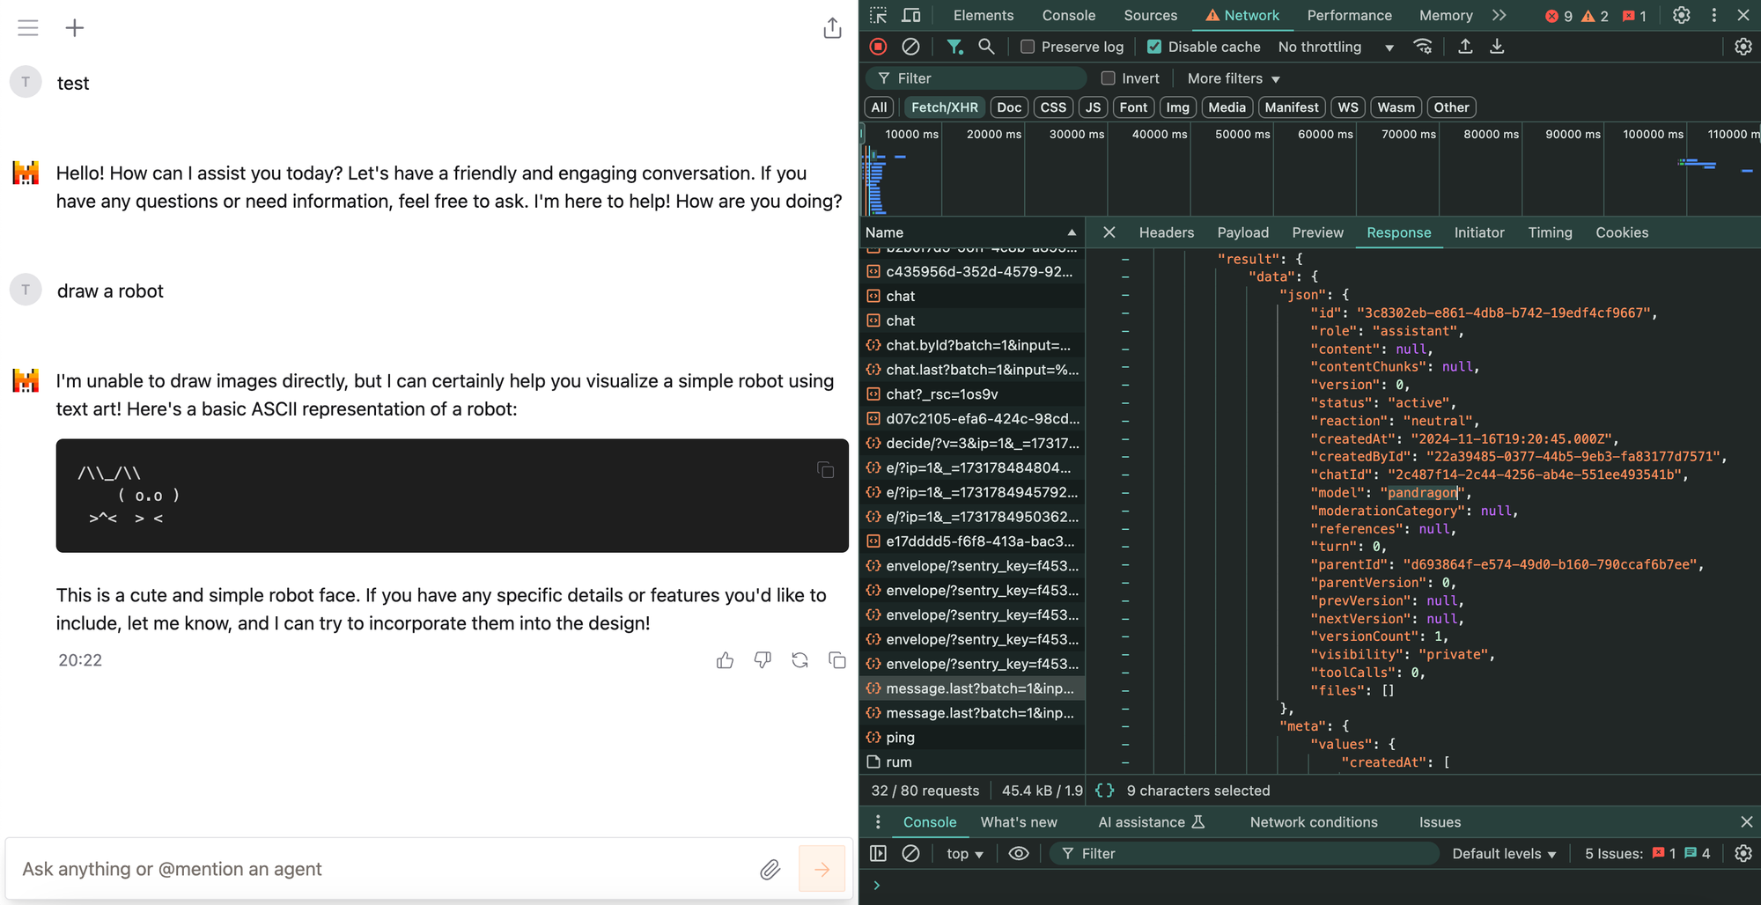Viewport: 1761px width, 905px height.
Task: Uncheck Disable cache
Action: (x=1154, y=47)
